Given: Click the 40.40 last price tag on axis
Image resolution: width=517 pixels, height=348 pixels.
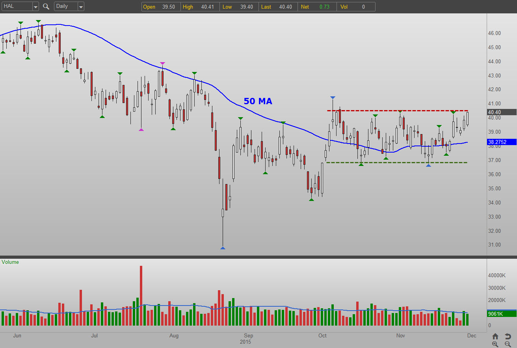Looking at the screenshot, I should click(x=502, y=112).
